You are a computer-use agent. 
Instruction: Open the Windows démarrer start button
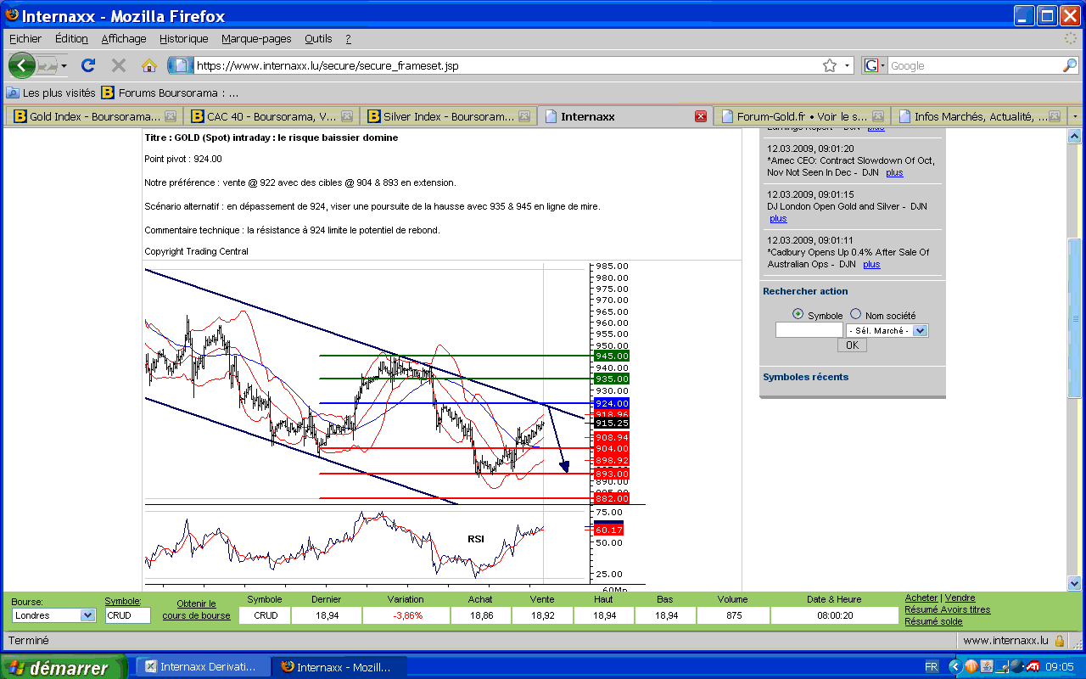click(63, 667)
